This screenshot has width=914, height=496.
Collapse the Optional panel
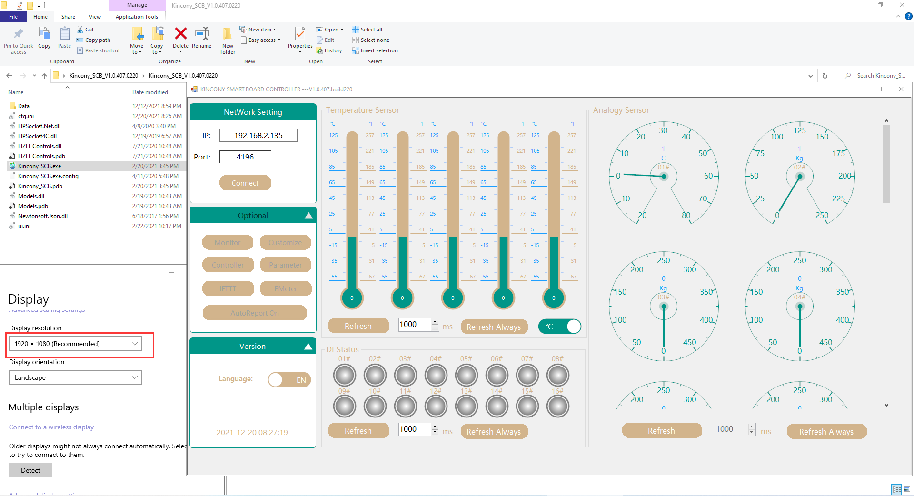(308, 216)
